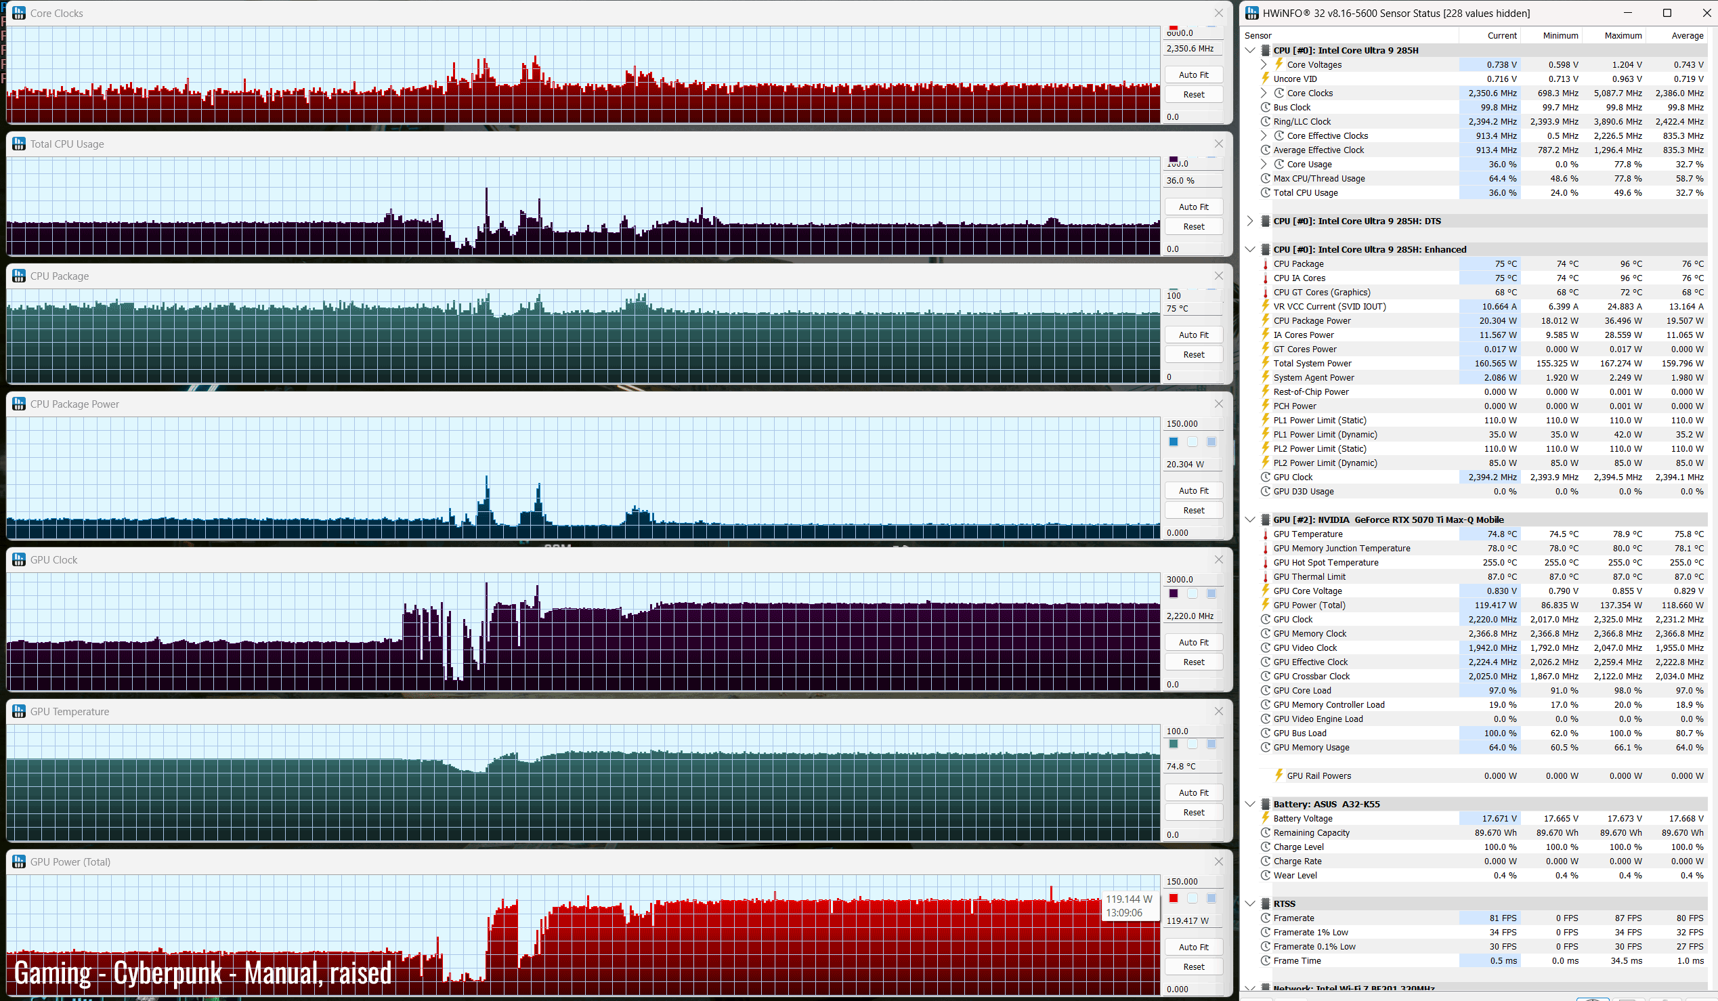This screenshot has height=1001, width=1718.
Task: Click the GPU Clock graph window icon
Action: click(x=19, y=560)
